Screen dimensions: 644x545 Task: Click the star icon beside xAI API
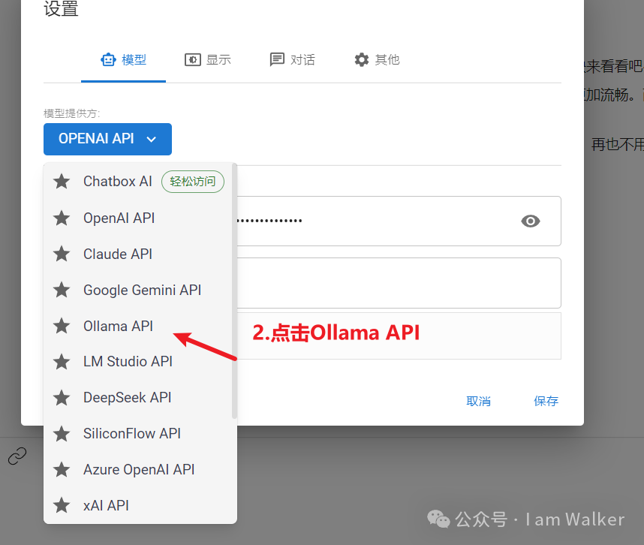point(62,505)
